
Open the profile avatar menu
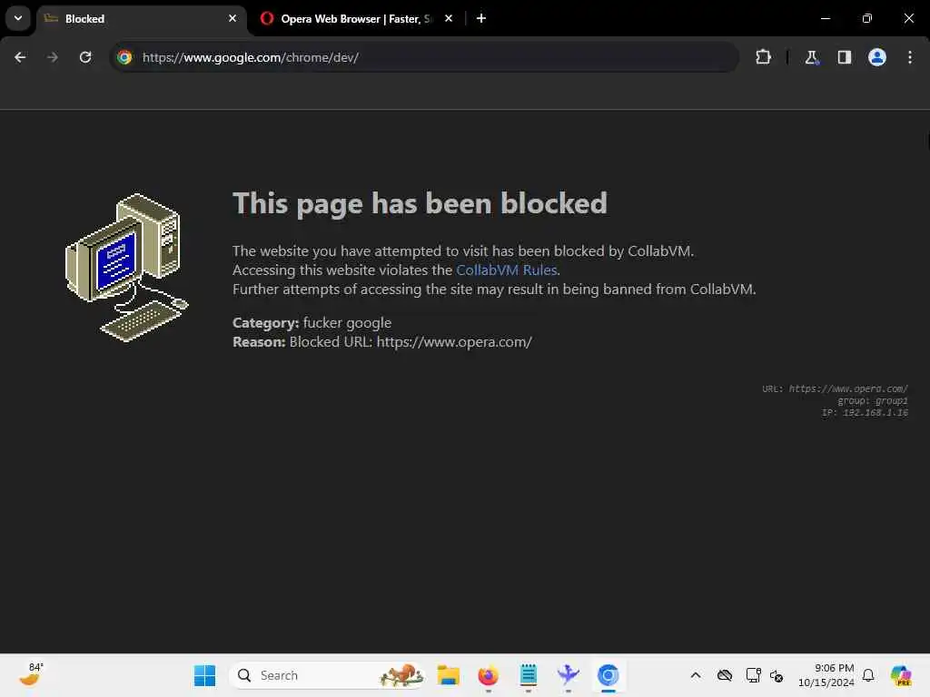click(x=877, y=57)
